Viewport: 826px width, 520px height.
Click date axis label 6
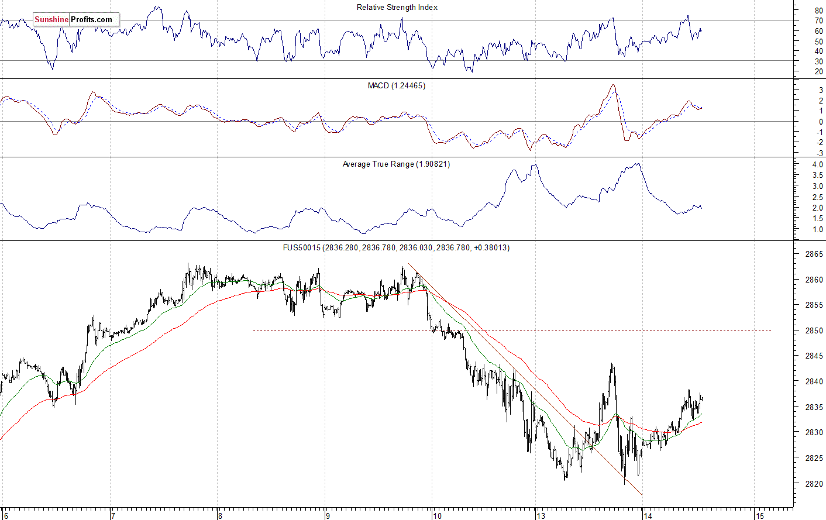(x=5, y=516)
